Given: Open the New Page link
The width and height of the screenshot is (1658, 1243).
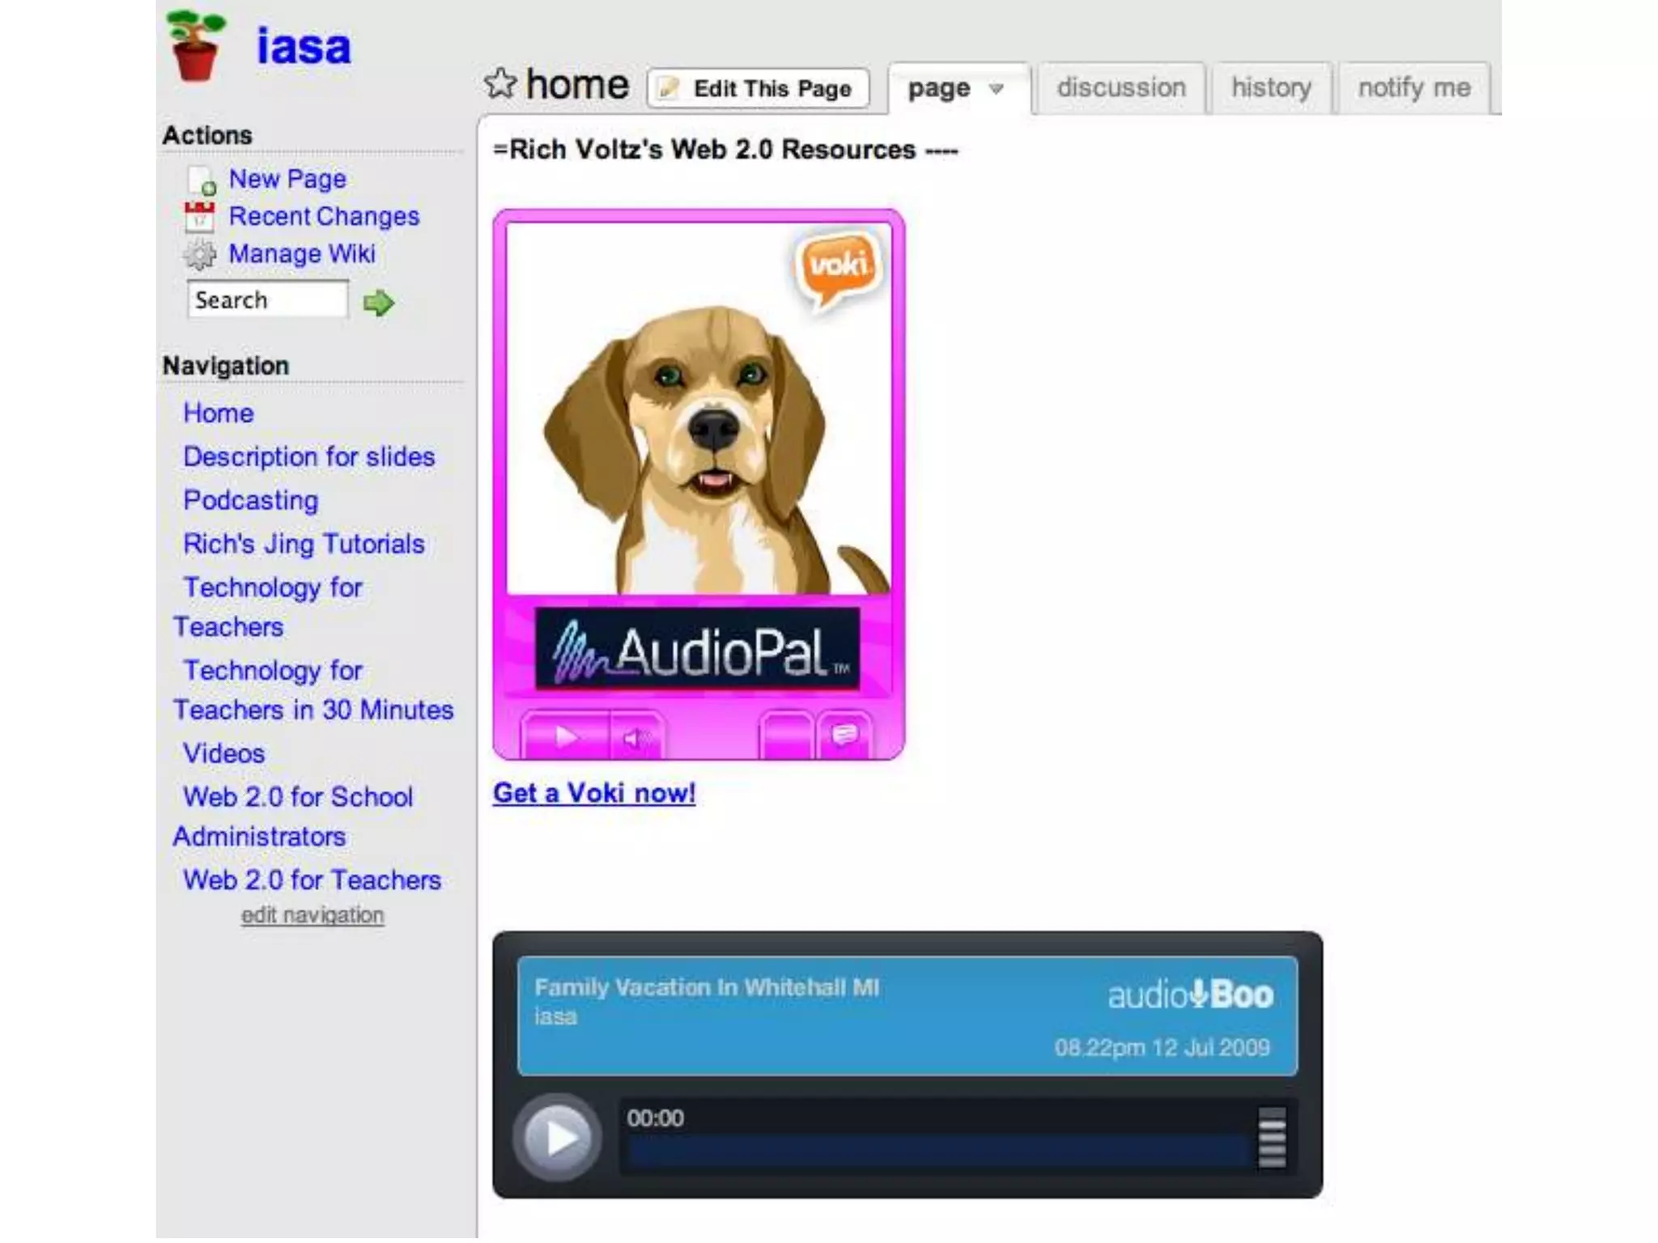Looking at the screenshot, I should point(287,178).
